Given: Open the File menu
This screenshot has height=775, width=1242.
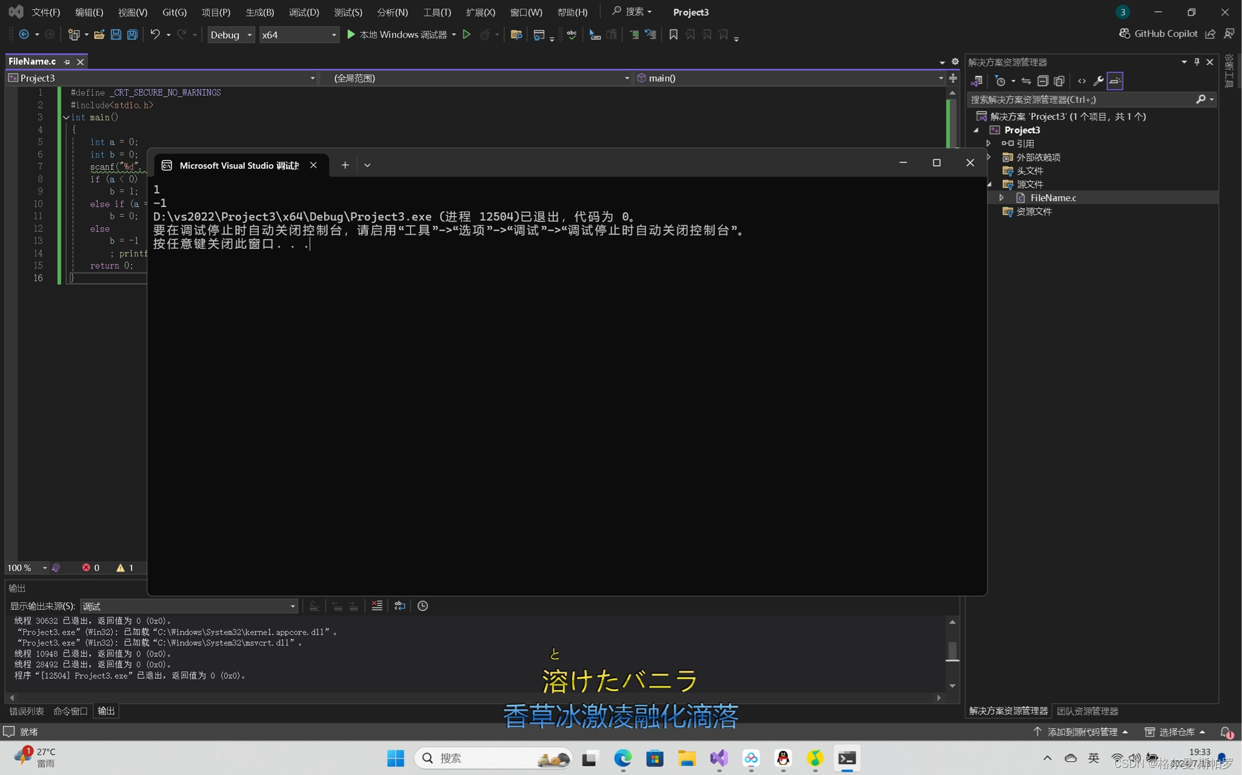Looking at the screenshot, I should [x=45, y=12].
